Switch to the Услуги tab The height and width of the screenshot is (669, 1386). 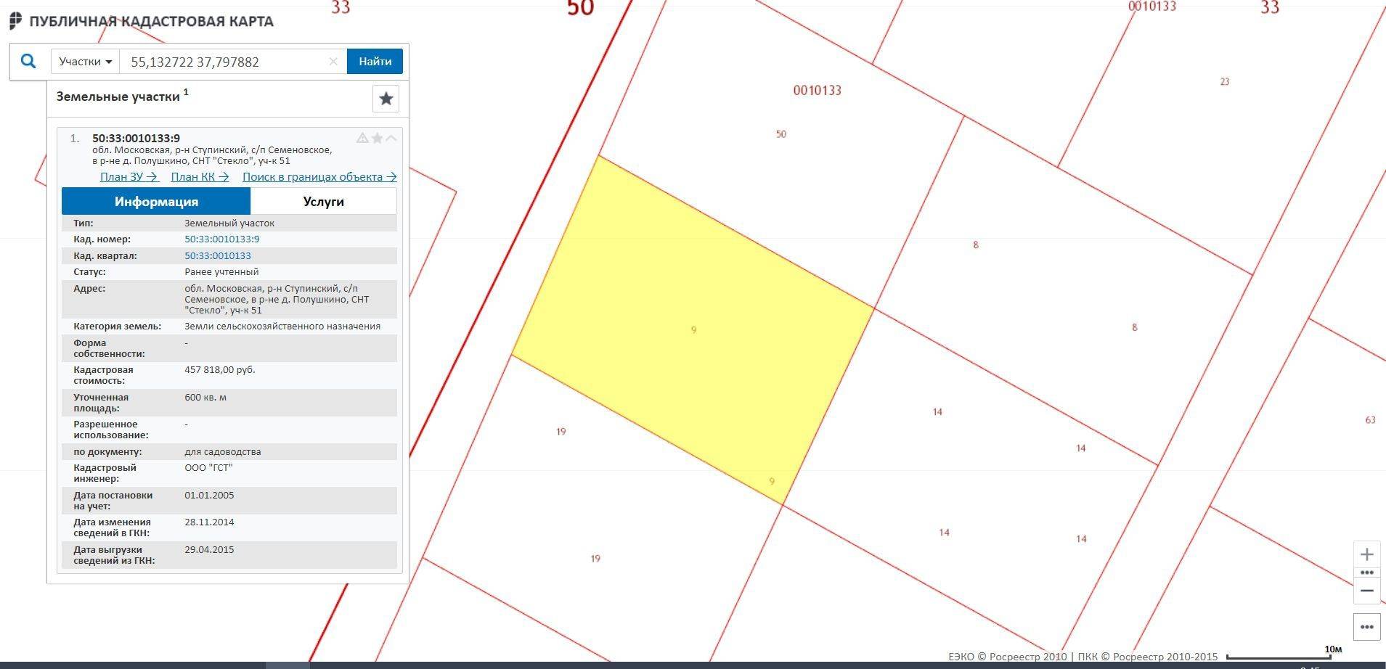[323, 202]
